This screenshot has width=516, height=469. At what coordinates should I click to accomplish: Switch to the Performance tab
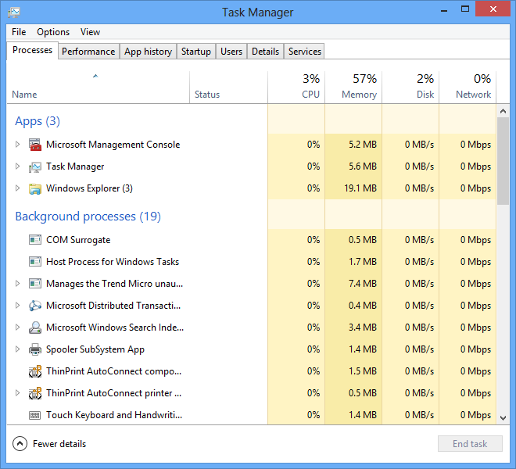click(x=88, y=52)
